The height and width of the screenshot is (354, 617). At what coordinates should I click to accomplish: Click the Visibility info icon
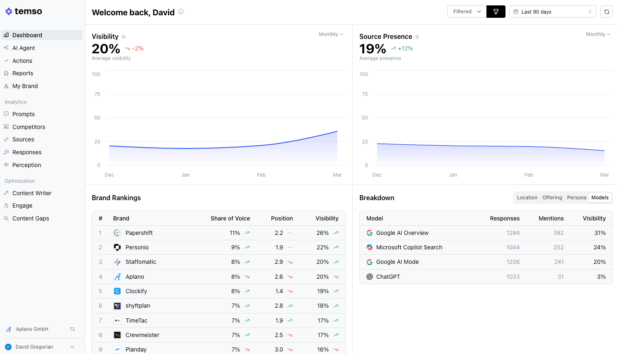pyautogui.click(x=123, y=37)
